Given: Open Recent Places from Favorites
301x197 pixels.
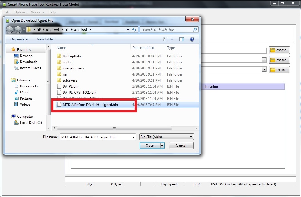Looking at the screenshot, I should (31, 68).
